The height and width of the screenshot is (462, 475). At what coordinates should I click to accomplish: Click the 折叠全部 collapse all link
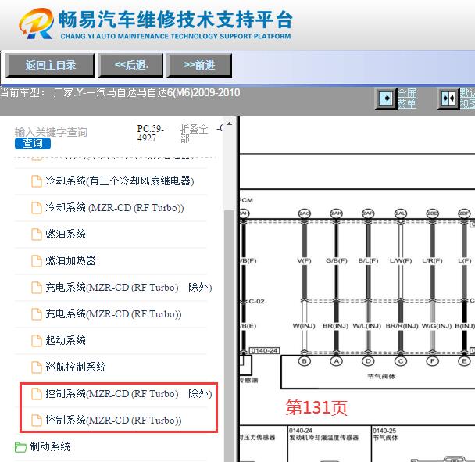click(194, 134)
